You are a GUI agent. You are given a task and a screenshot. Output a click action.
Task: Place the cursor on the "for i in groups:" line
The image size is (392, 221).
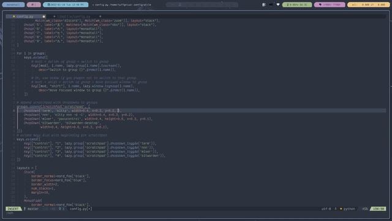tap(31, 53)
